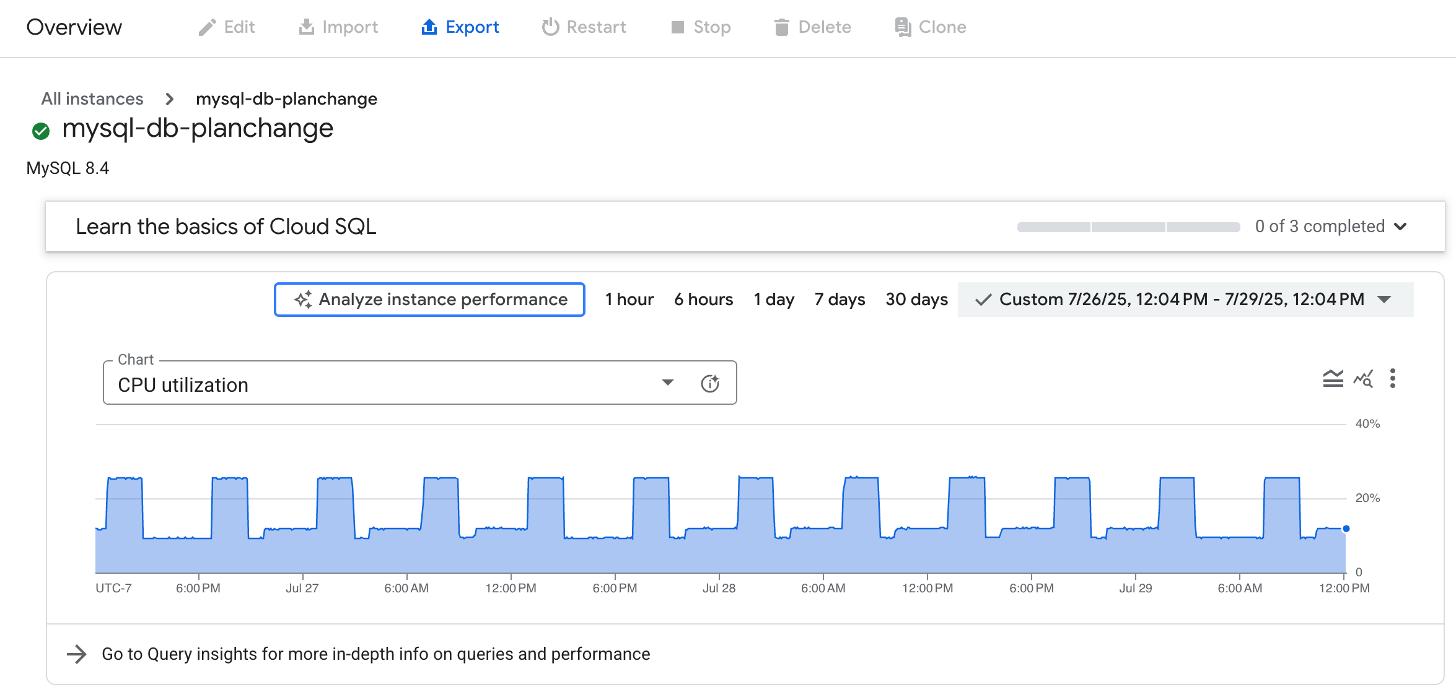1456x692 pixels.
Task: Open the chart overflow three-dot menu
Action: (1393, 379)
